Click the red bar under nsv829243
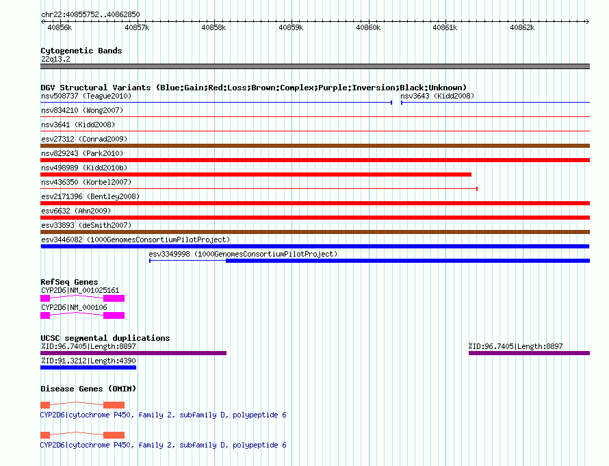This screenshot has height=466, width=609. click(315, 160)
